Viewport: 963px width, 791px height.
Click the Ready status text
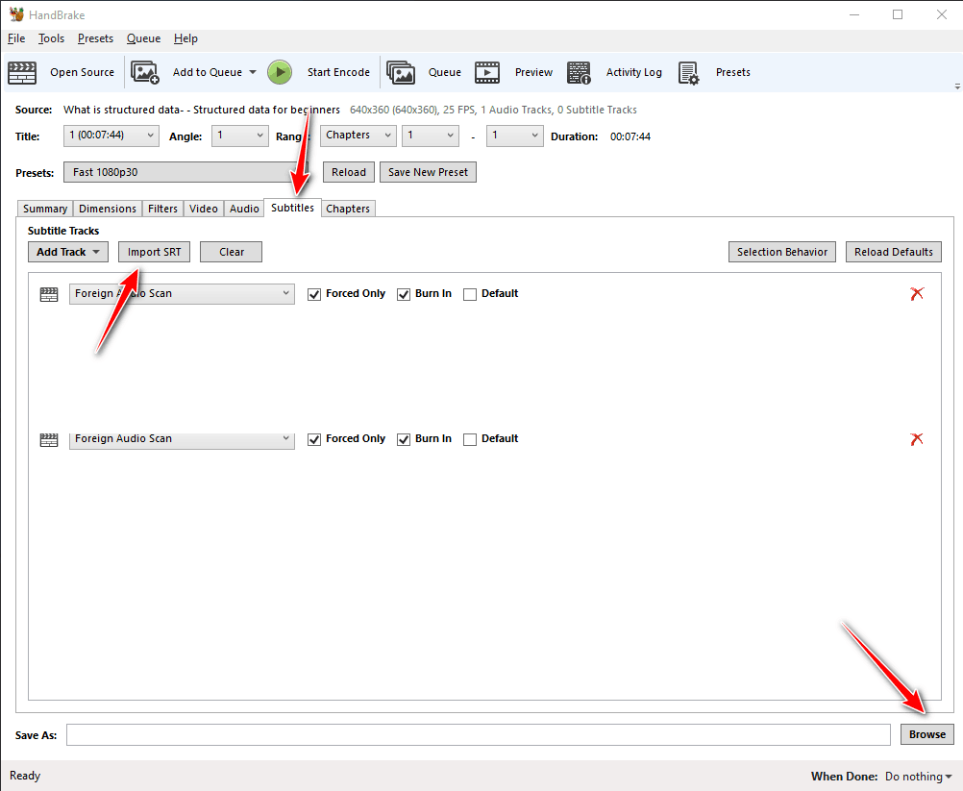click(25, 776)
